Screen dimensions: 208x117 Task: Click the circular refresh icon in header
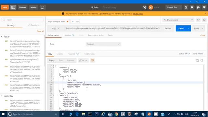(x=186, y=7)
